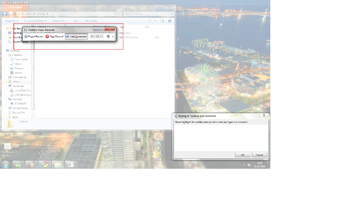The image size is (346, 216).
Task: Launch Chrome from the taskbar
Action: (x=45, y=164)
